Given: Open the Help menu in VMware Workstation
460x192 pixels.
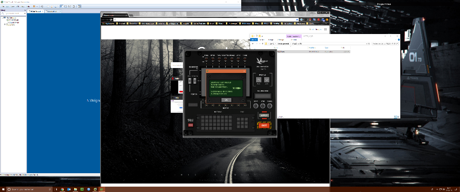Looking at the screenshot, I should pyautogui.click(x=28, y=6).
